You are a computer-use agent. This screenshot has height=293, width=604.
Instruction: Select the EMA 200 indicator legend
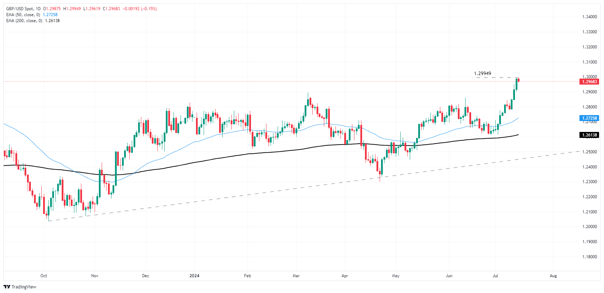24,21
